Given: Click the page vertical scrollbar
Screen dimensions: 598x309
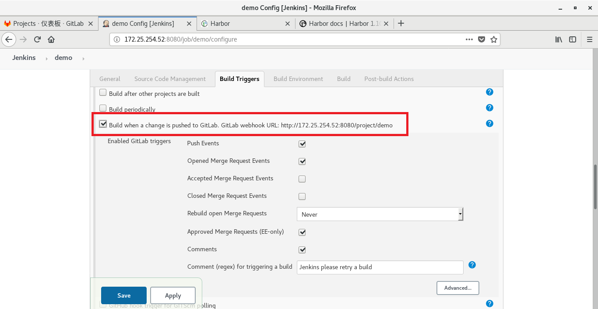Looking at the screenshot, I should click(x=595, y=187).
